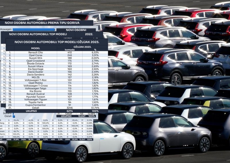This screenshot has width=230, height=163.
Task: Click the 410 units value for Renault Clio
Action: point(70,53)
